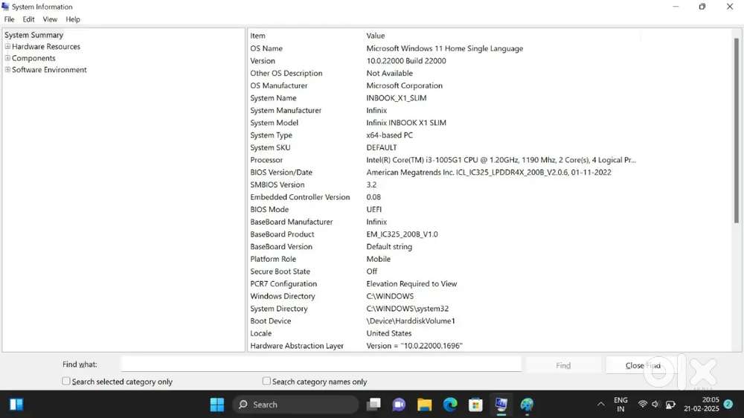Screen dimensions: 744x418
Task: Open the Widgets panel in the taskbar
Action: pos(16,405)
